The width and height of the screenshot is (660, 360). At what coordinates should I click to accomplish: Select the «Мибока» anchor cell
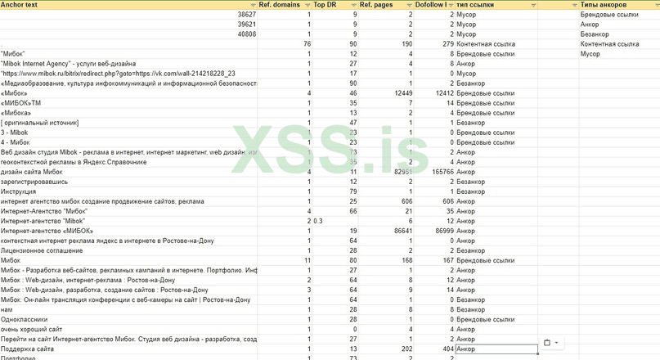128,113
